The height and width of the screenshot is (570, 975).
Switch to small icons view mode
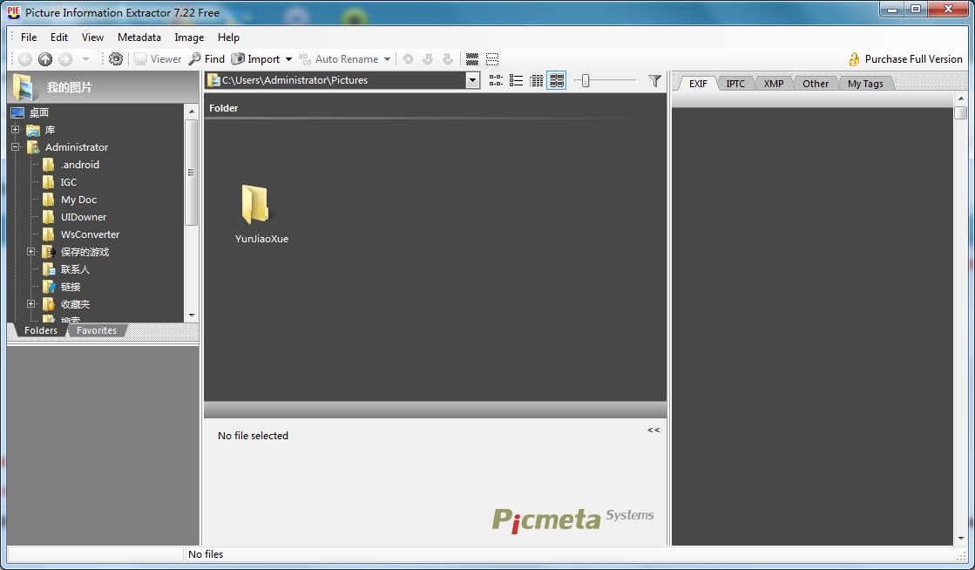point(496,80)
